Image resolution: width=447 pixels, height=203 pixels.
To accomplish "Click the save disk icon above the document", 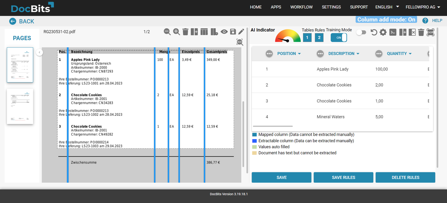I will point(233,32).
